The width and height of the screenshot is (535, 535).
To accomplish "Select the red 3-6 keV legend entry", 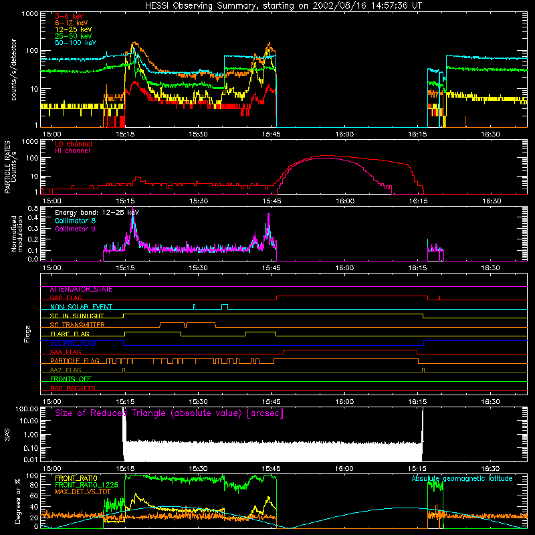I will coord(70,16).
